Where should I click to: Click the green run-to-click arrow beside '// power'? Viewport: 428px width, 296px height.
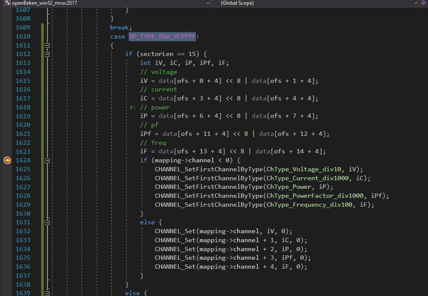132,107
